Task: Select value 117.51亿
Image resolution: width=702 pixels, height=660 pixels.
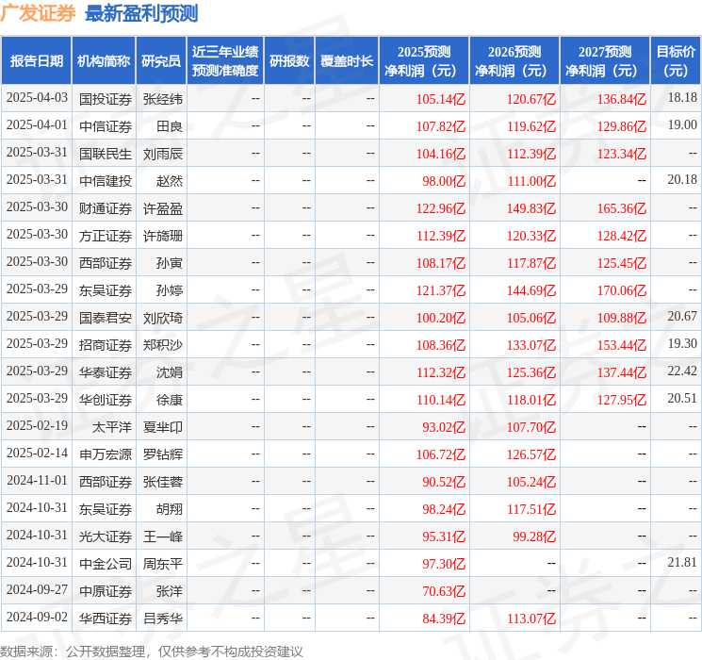Action: click(531, 509)
